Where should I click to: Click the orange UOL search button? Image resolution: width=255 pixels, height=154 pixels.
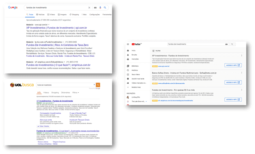pos(98,85)
